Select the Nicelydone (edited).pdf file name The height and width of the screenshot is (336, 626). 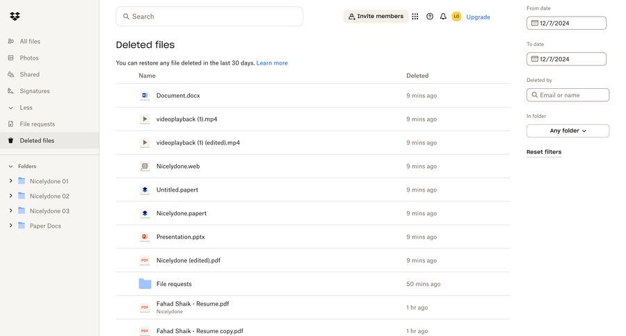(x=188, y=260)
